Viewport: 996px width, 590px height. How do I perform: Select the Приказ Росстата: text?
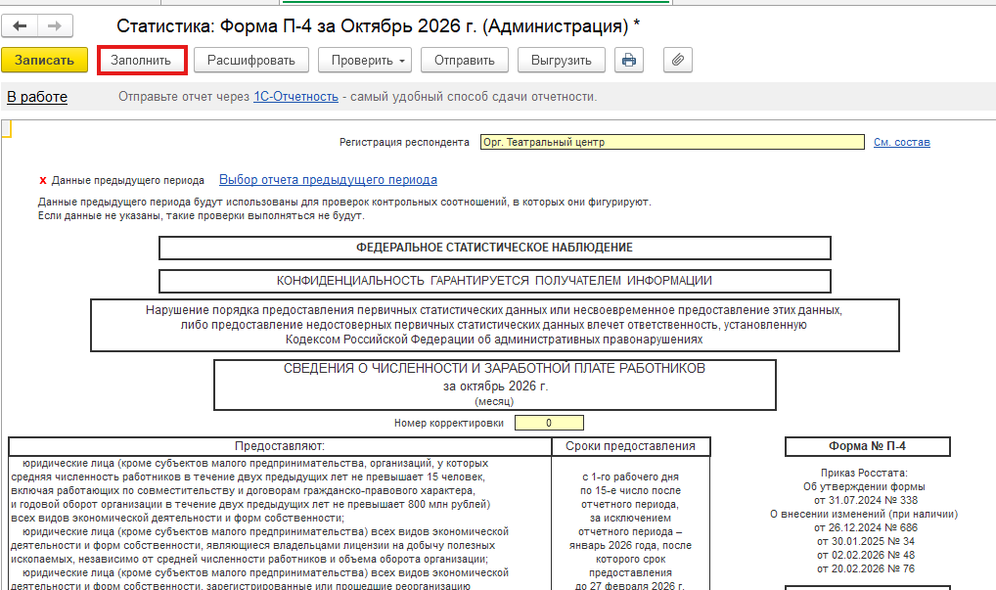(864, 474)
